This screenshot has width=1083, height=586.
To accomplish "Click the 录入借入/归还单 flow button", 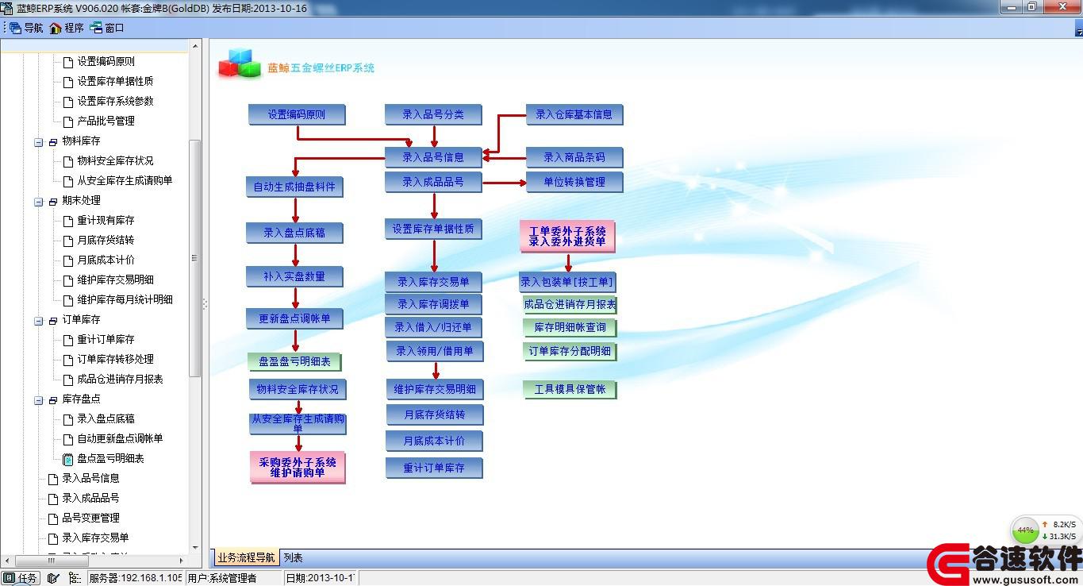I will point(433,327).
